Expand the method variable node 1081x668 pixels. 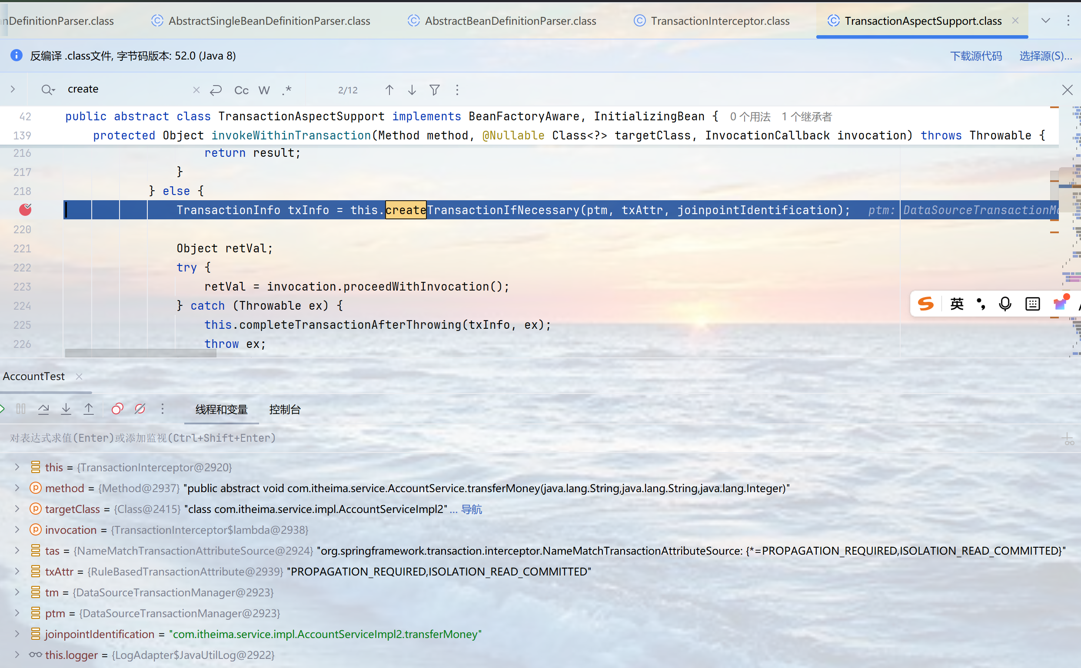click(17, 488)
